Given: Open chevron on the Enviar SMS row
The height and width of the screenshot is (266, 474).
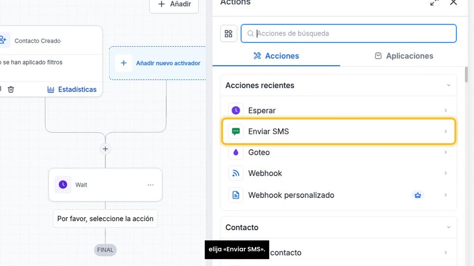Looking at the screenshot, I should tap(446, 131).
